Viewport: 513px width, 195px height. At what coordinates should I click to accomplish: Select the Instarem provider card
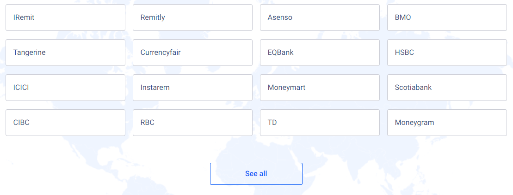pos(193,88)
